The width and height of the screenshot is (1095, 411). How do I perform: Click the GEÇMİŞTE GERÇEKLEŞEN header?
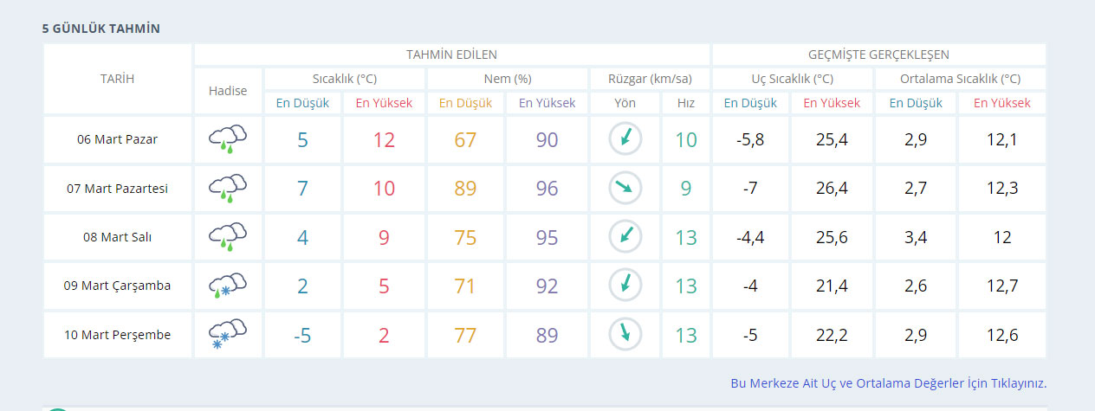pos(878,55)
